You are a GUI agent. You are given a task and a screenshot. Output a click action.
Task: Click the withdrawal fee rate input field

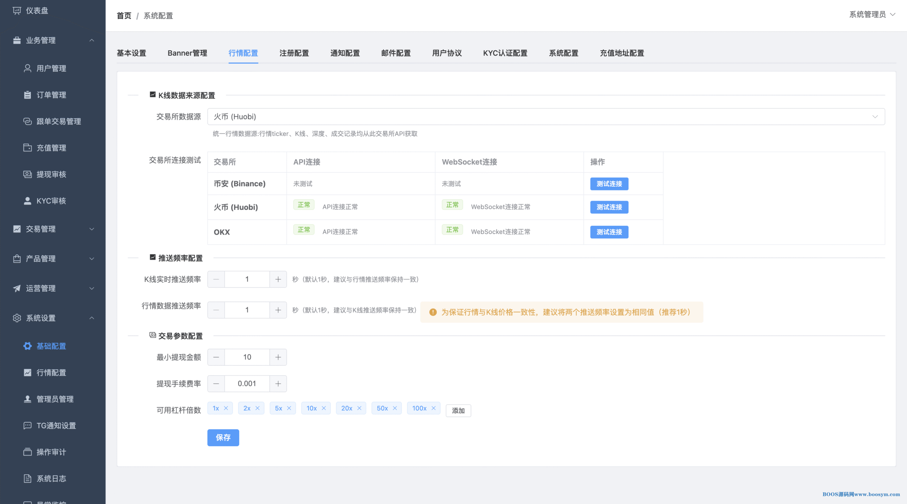pyautogui.click(x=247, y=384)
